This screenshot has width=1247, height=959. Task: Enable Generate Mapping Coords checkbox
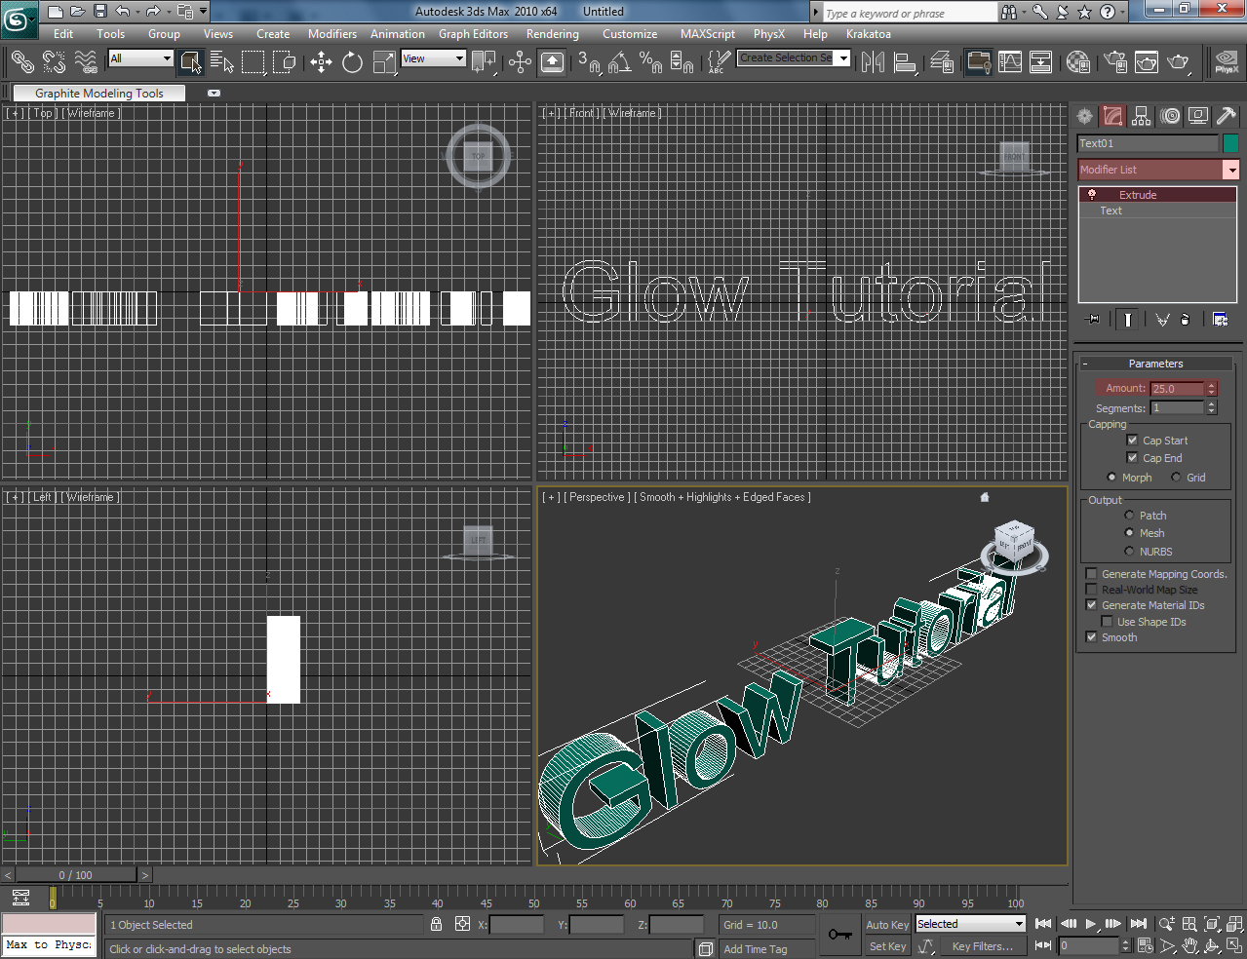[x=1091, y=573]
